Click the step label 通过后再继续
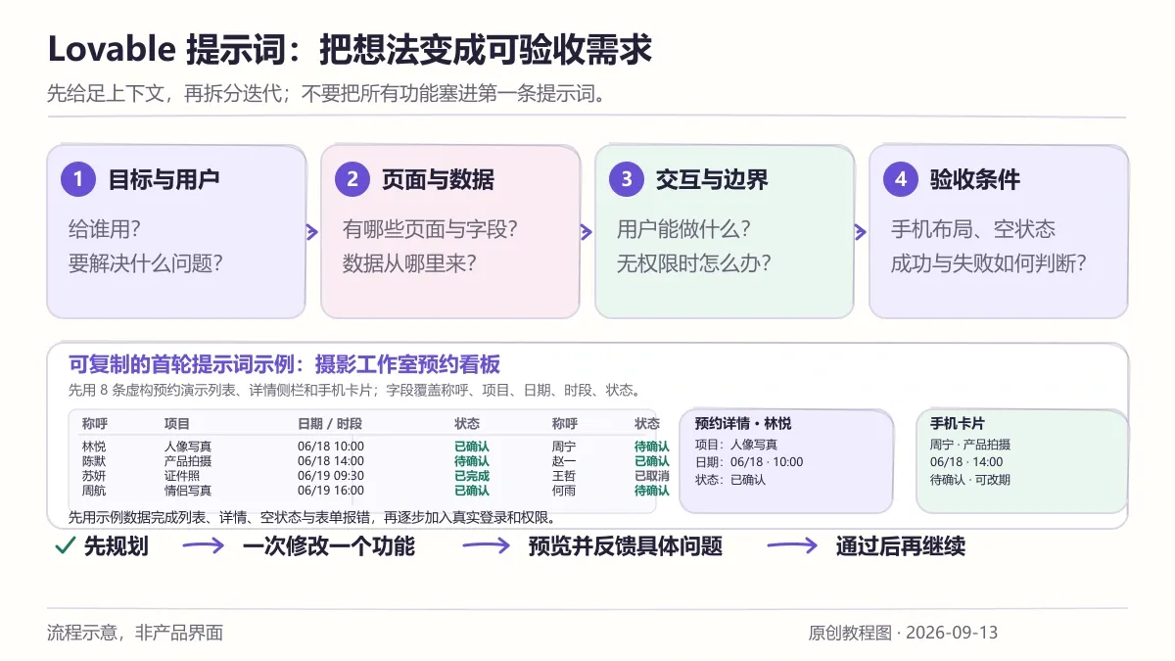Image resolution: width=1175 pixels, height=661 pixels. point(901,546)
